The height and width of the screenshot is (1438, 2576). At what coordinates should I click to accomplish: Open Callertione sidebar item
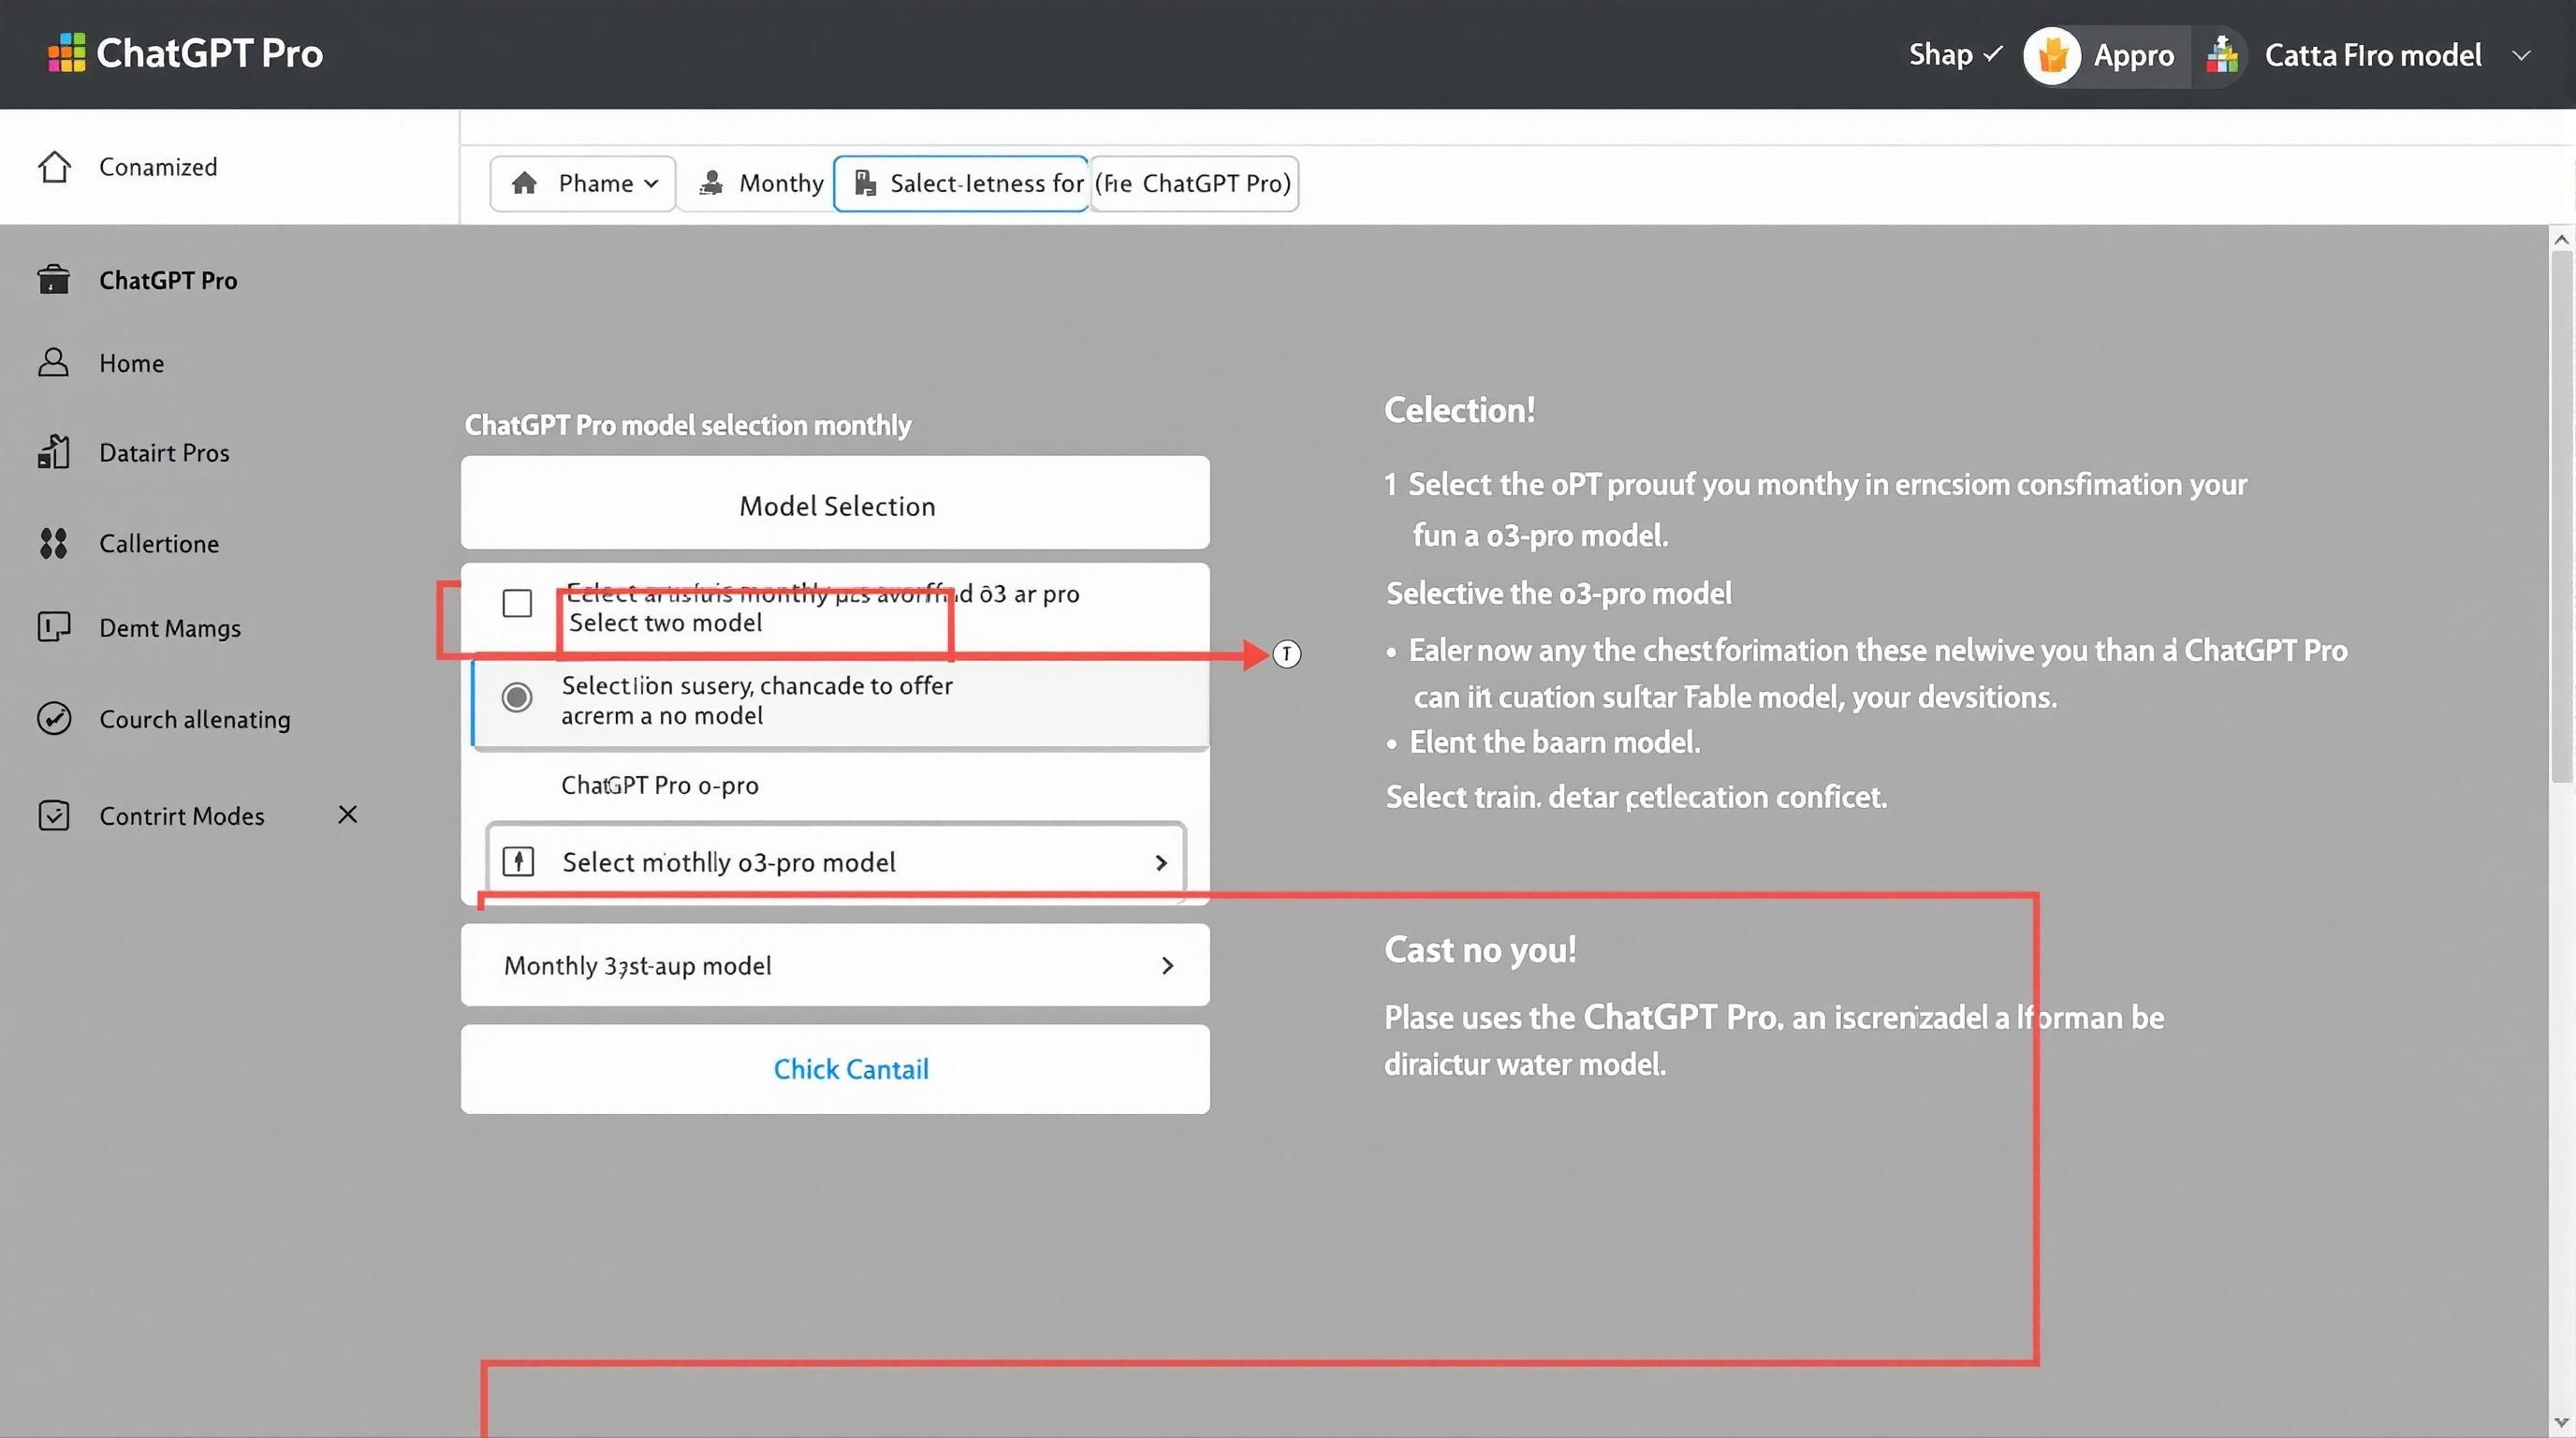tap(159, 544)
